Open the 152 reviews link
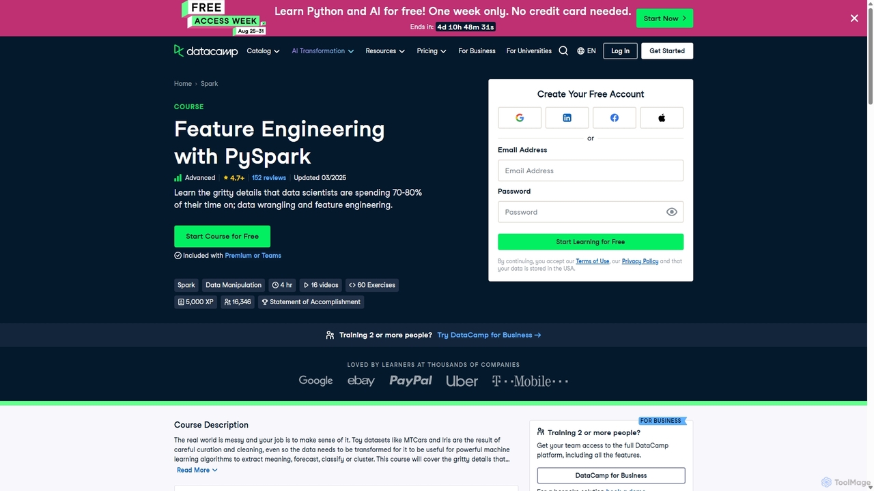This screenshot has height=491, width=874. coord(269,177)
